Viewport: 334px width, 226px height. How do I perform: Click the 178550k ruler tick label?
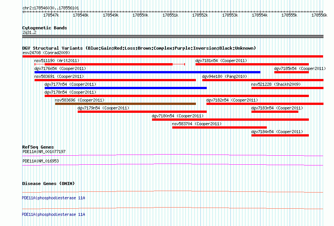pos(140,15)
